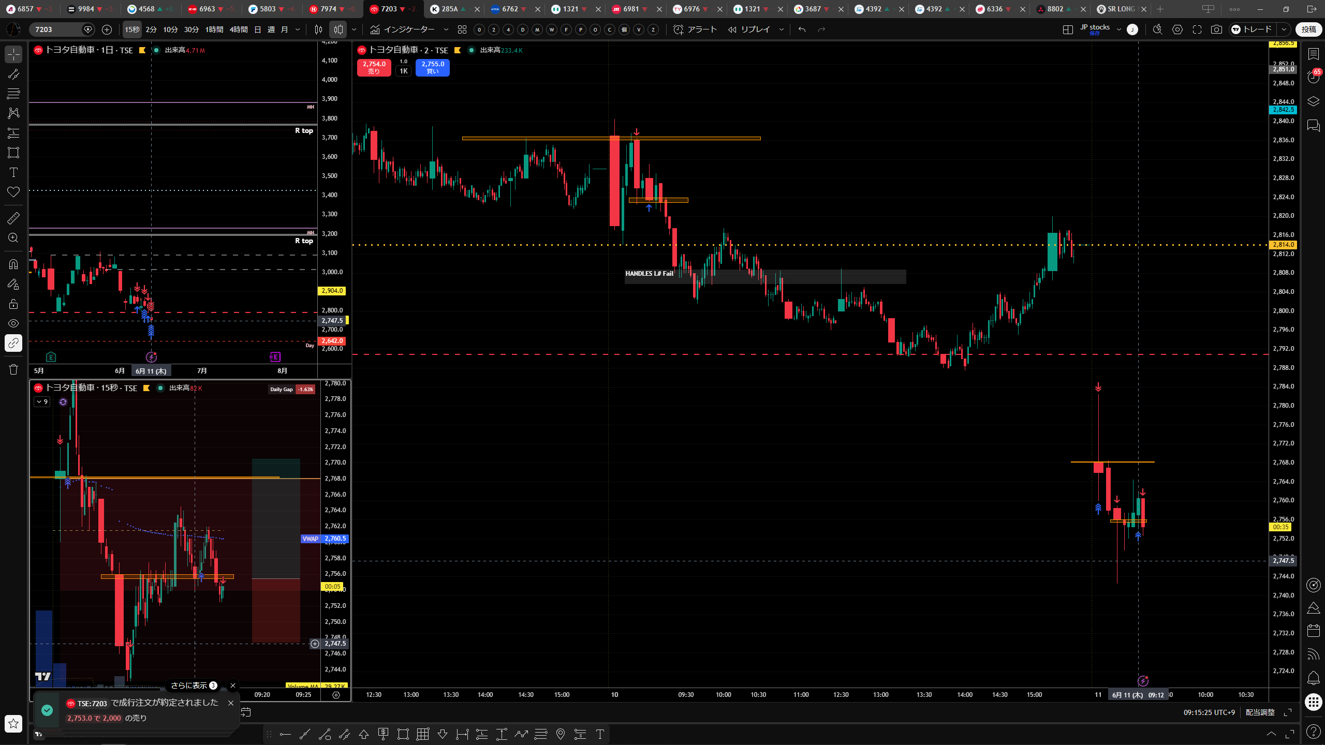Select the ruler measure tool

(x=13, y=218)
